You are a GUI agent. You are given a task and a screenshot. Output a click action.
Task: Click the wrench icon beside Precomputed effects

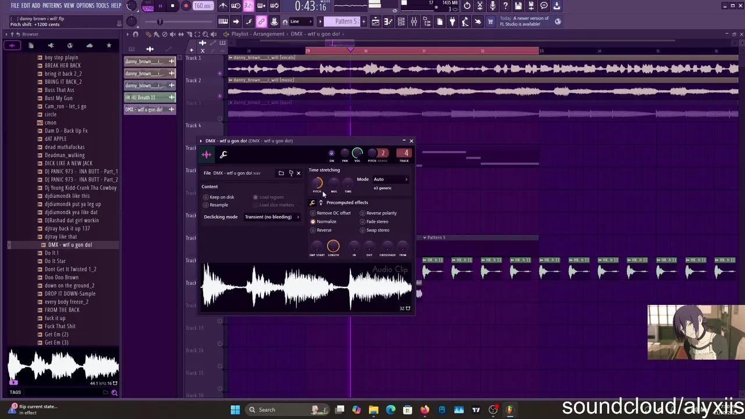coord(313,203)
